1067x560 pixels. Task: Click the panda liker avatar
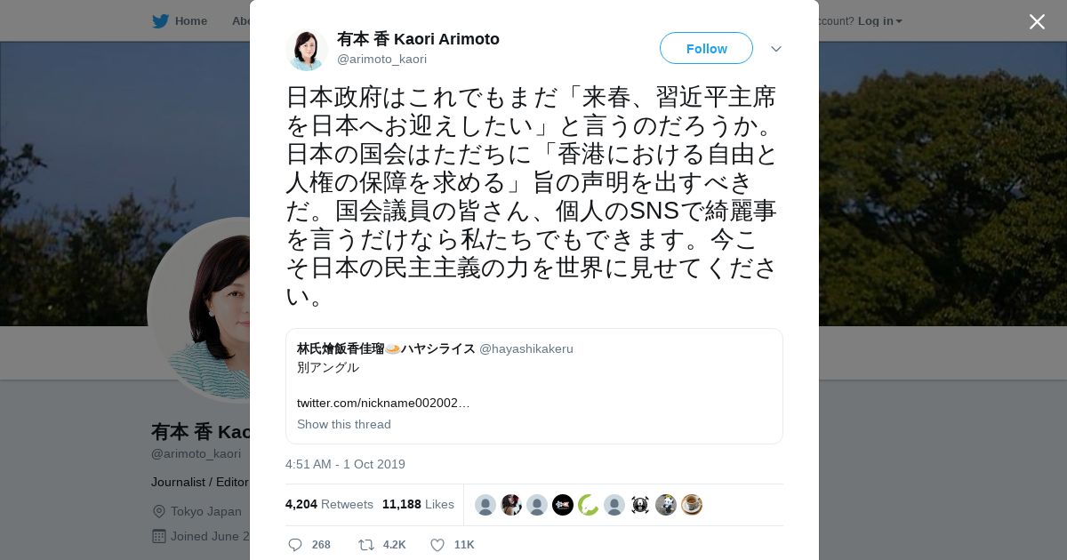coord(666,505)
